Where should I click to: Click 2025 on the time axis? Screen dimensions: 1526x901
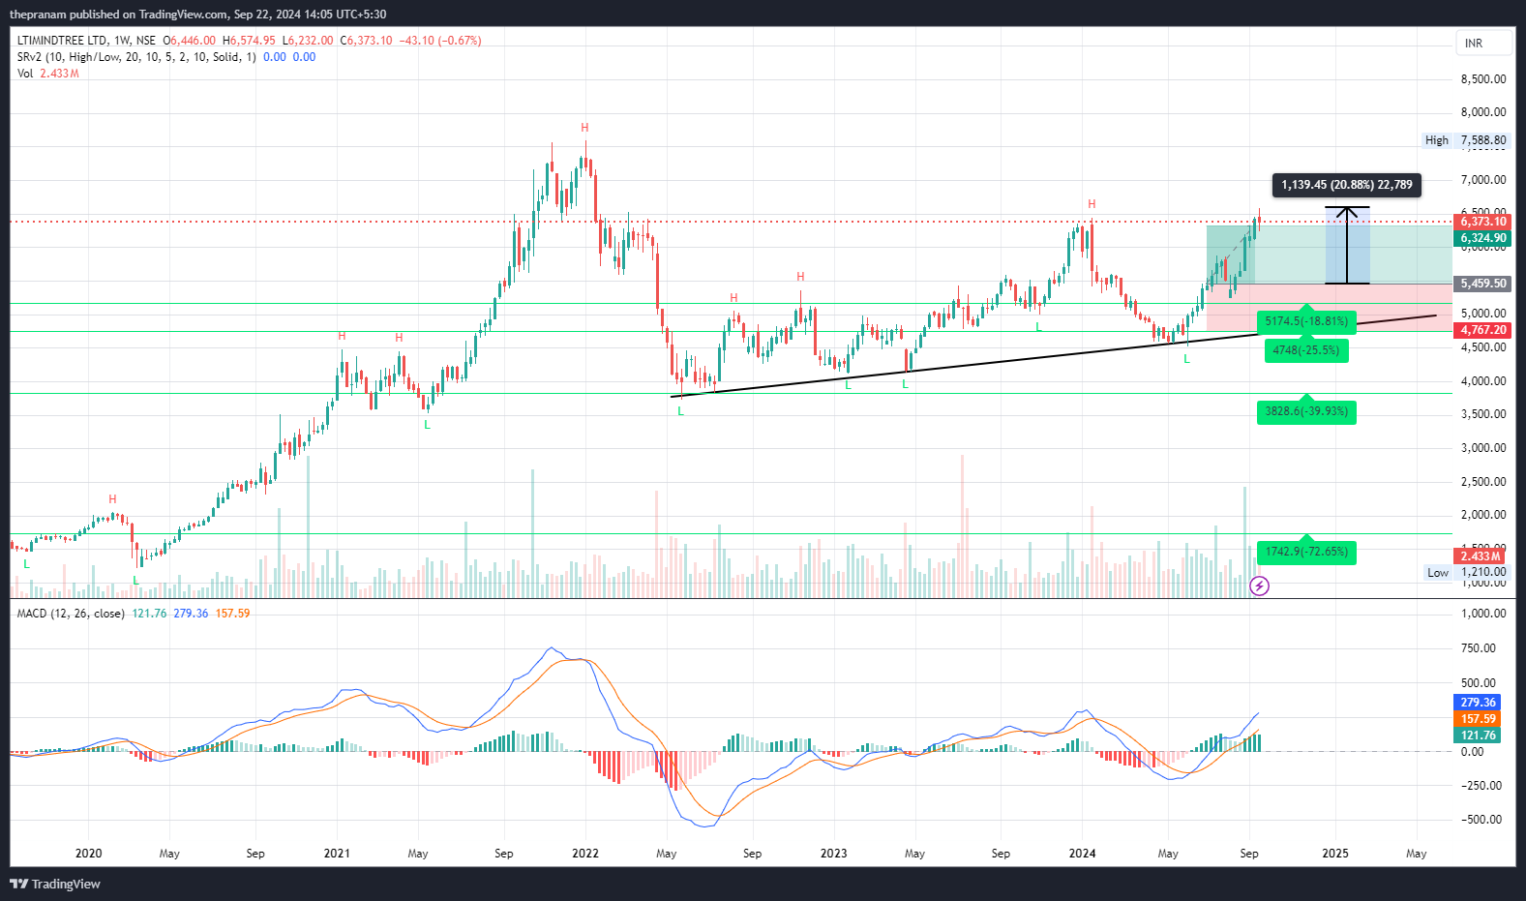pos(1335,854)
